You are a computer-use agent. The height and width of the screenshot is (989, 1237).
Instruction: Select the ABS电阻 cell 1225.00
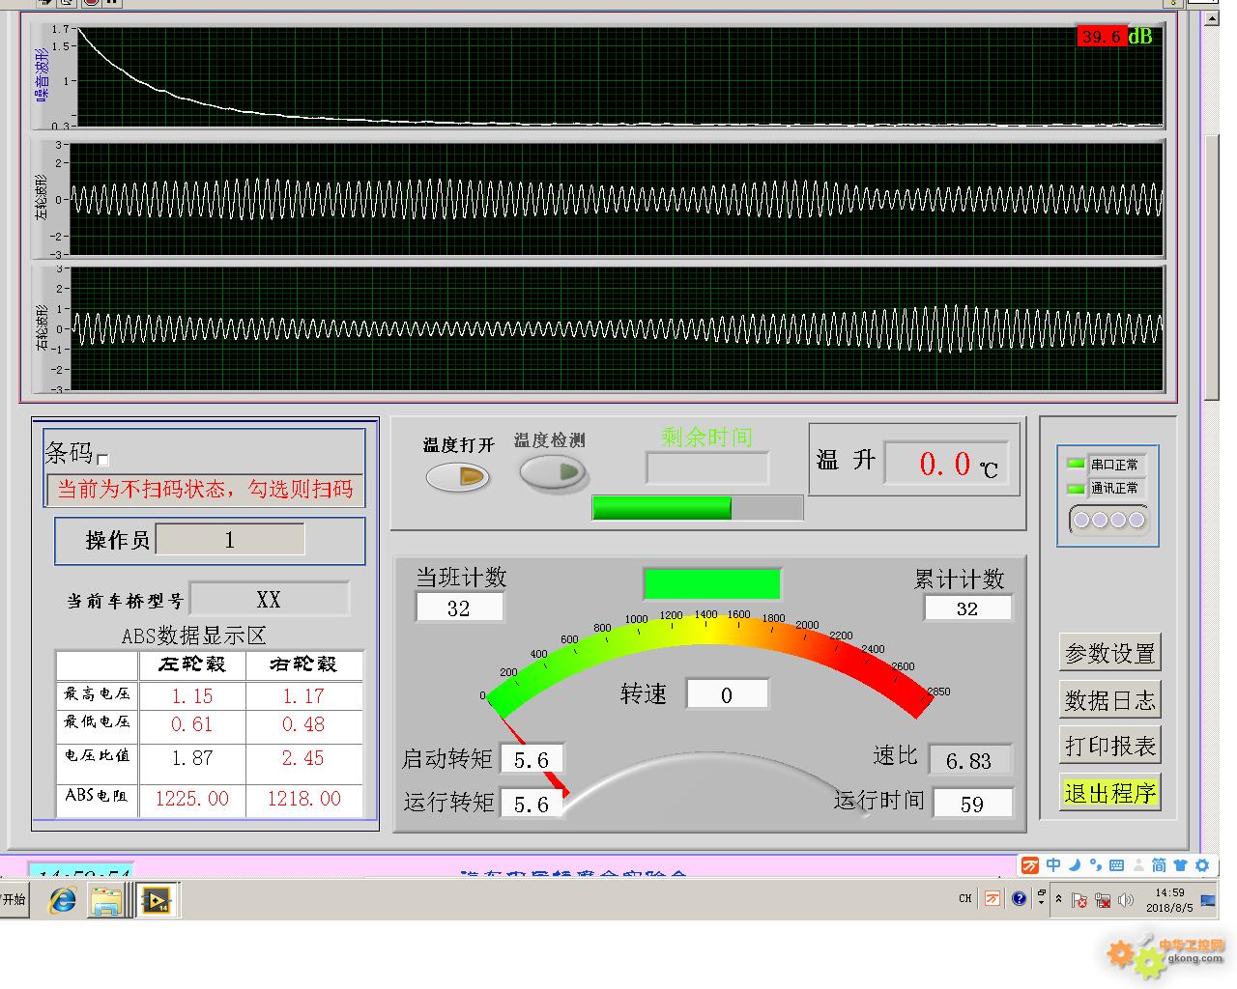click(192, 799)
